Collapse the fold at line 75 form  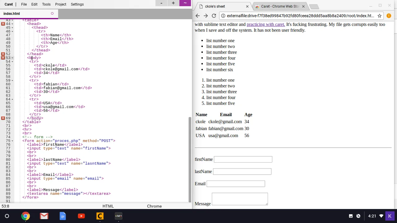12,141
